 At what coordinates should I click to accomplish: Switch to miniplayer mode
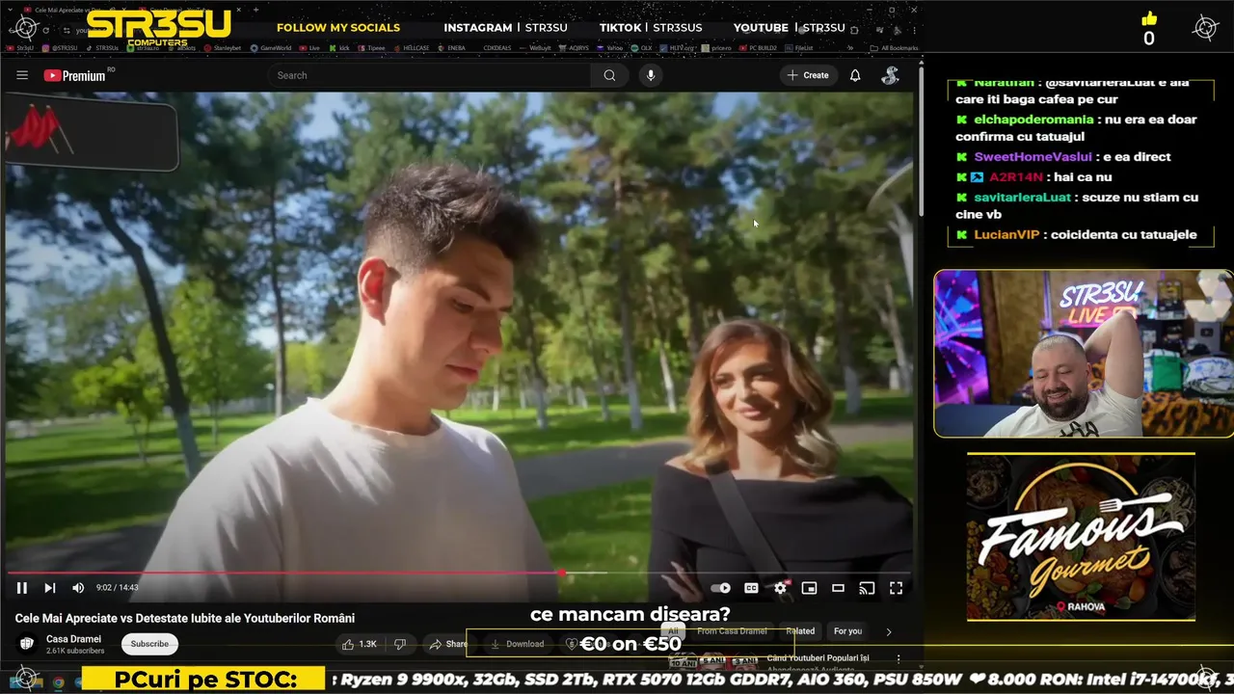[809, 588]
